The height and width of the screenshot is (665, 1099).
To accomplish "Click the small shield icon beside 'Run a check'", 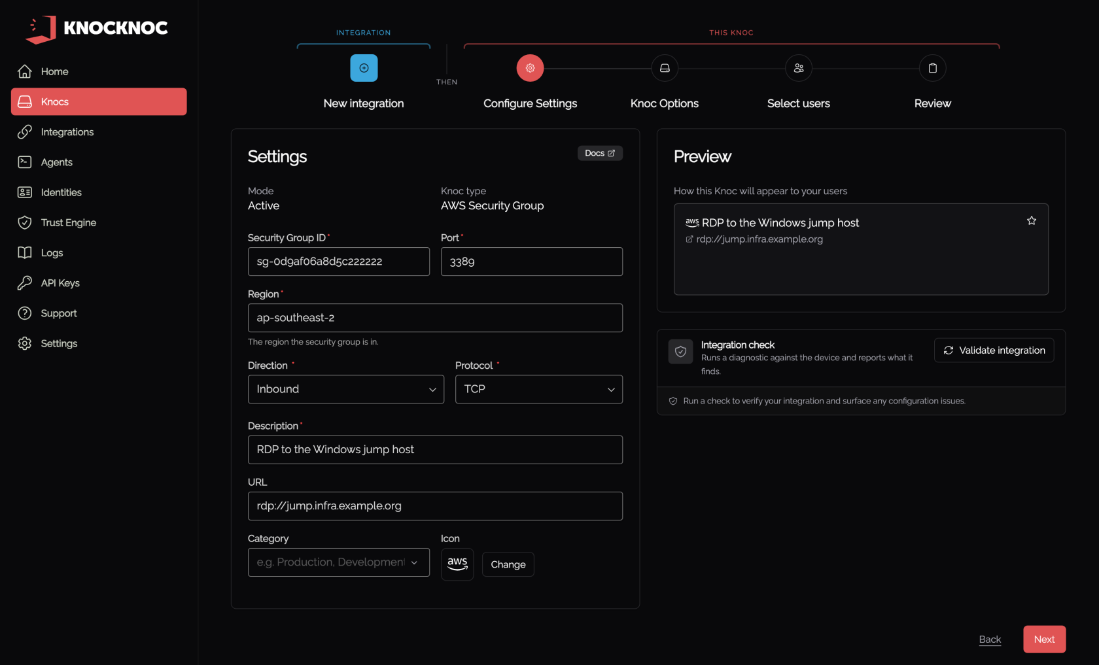I will point(673,401).
